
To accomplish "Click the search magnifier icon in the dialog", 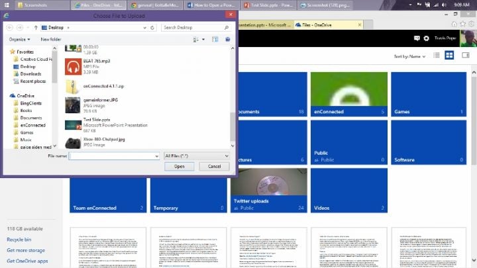I will (227, 28).
